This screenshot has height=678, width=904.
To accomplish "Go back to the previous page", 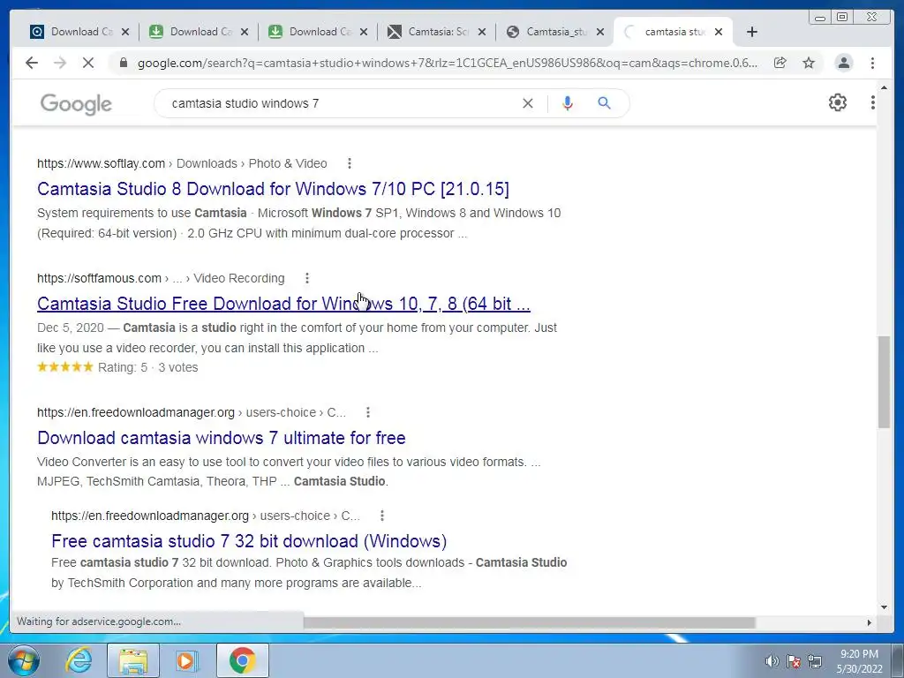I will pos(32,63).
